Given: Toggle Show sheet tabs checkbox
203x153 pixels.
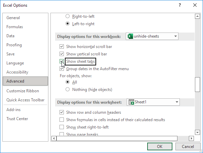Looking at the screenshot, I should [62, 61].
